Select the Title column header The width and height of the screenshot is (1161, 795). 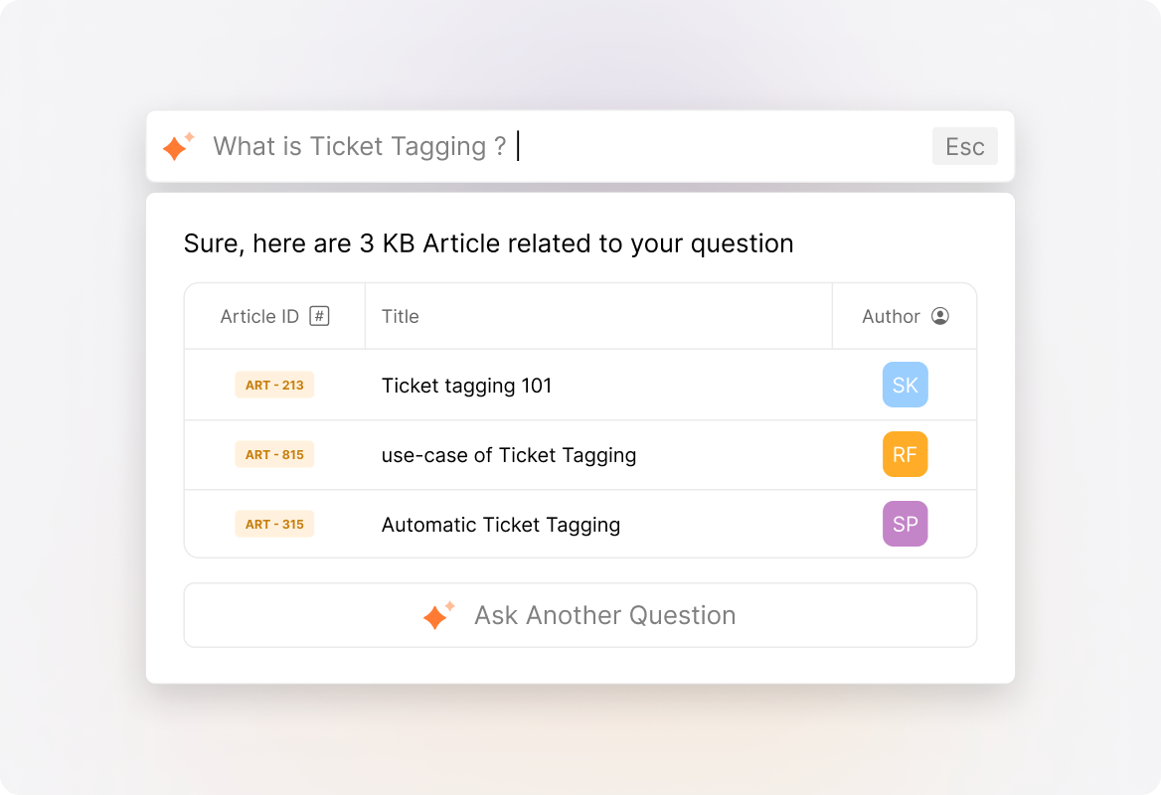[401, 315]
